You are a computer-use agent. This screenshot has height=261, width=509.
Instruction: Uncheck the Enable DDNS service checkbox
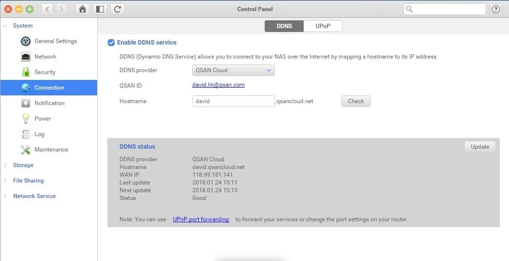pyautogui.click(x=111, y=43)
